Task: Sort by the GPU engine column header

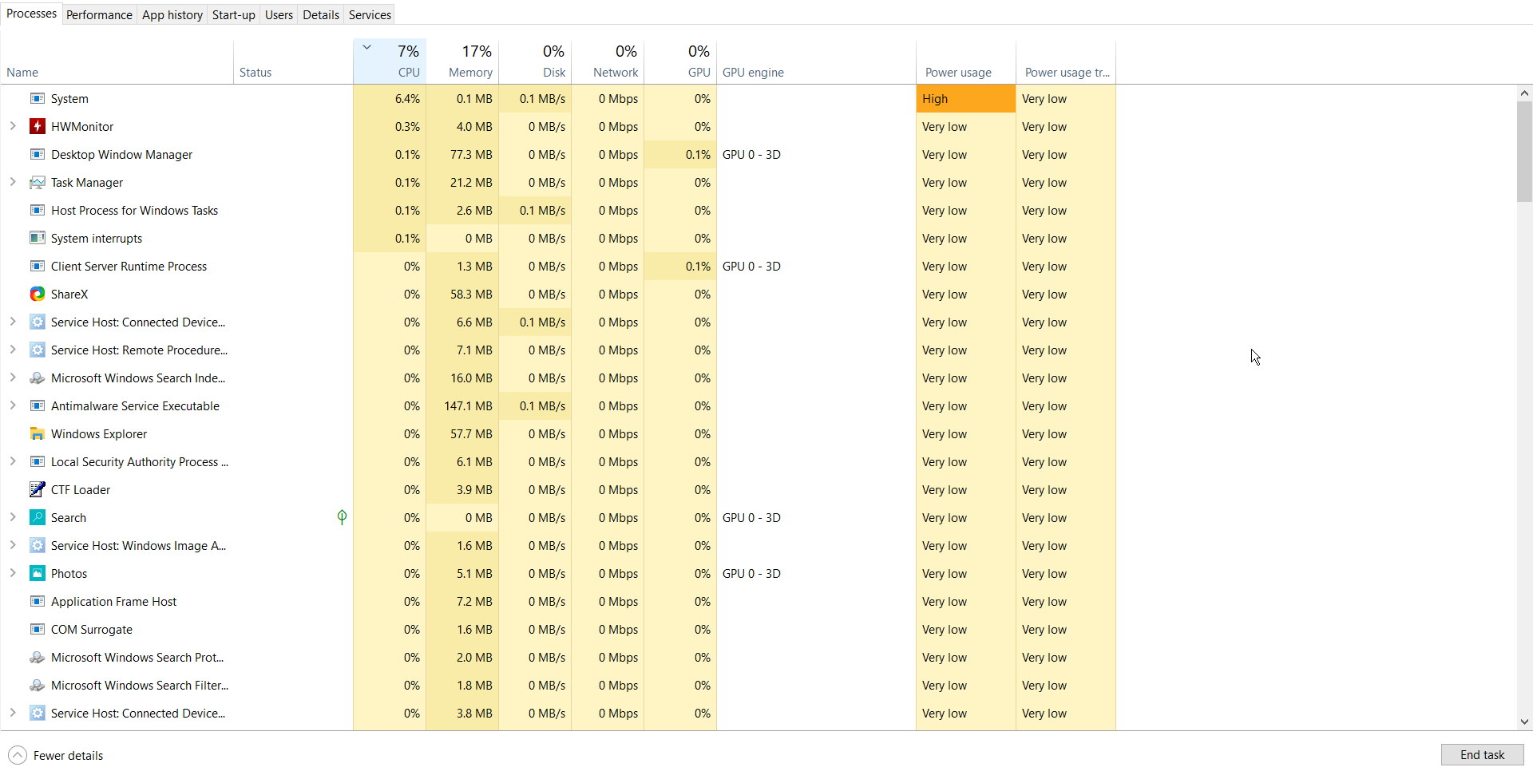Action: click(x=816, y=61)
